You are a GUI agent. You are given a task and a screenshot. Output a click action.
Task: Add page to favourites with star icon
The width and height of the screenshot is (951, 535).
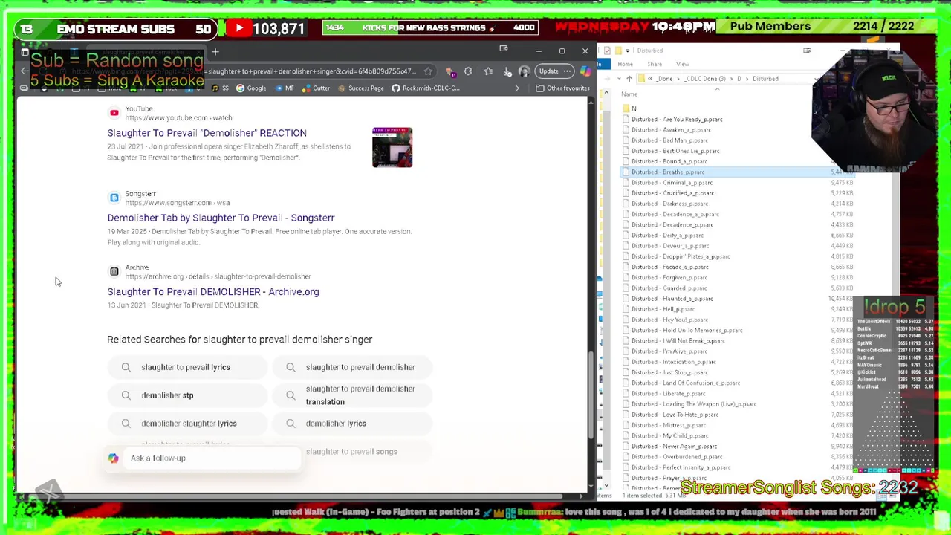coord(428,71)
